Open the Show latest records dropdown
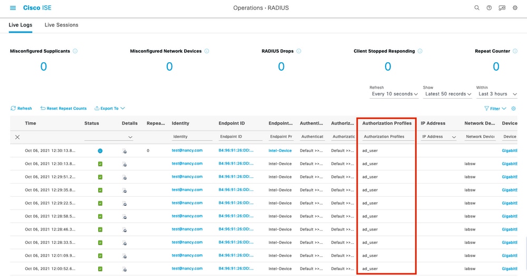Image resolution: width=527 pixels, height=277 pixels. coord(448,94)
